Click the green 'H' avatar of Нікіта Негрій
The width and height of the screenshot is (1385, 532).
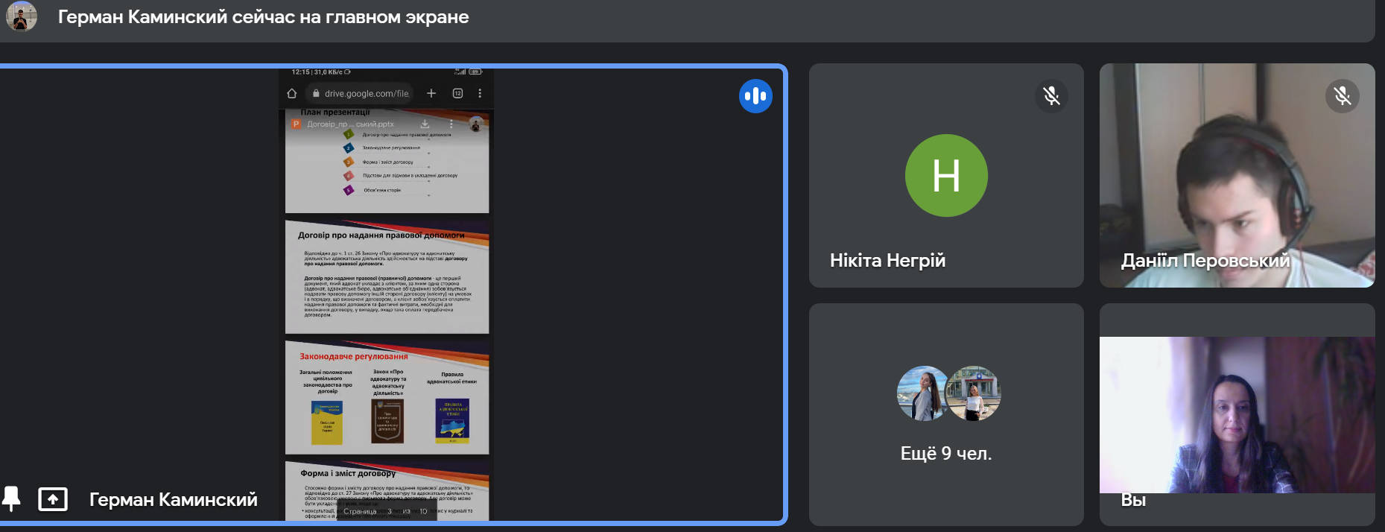point(946,176)
